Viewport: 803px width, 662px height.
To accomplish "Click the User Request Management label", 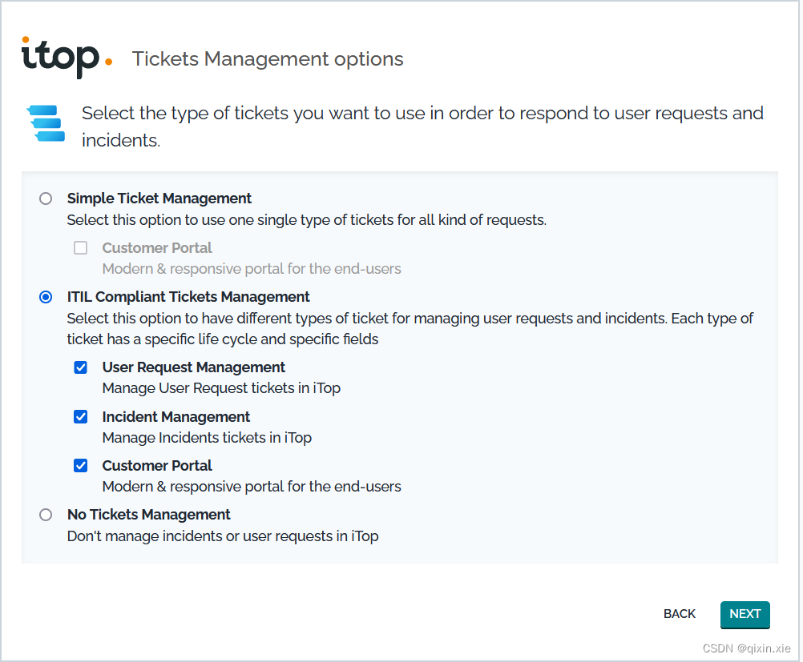I will (x=194, y=367).
